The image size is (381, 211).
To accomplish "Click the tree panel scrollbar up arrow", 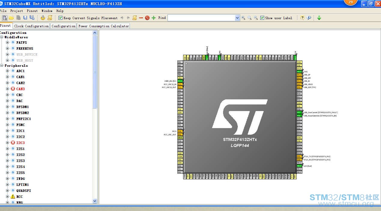I will click(95, 33).
